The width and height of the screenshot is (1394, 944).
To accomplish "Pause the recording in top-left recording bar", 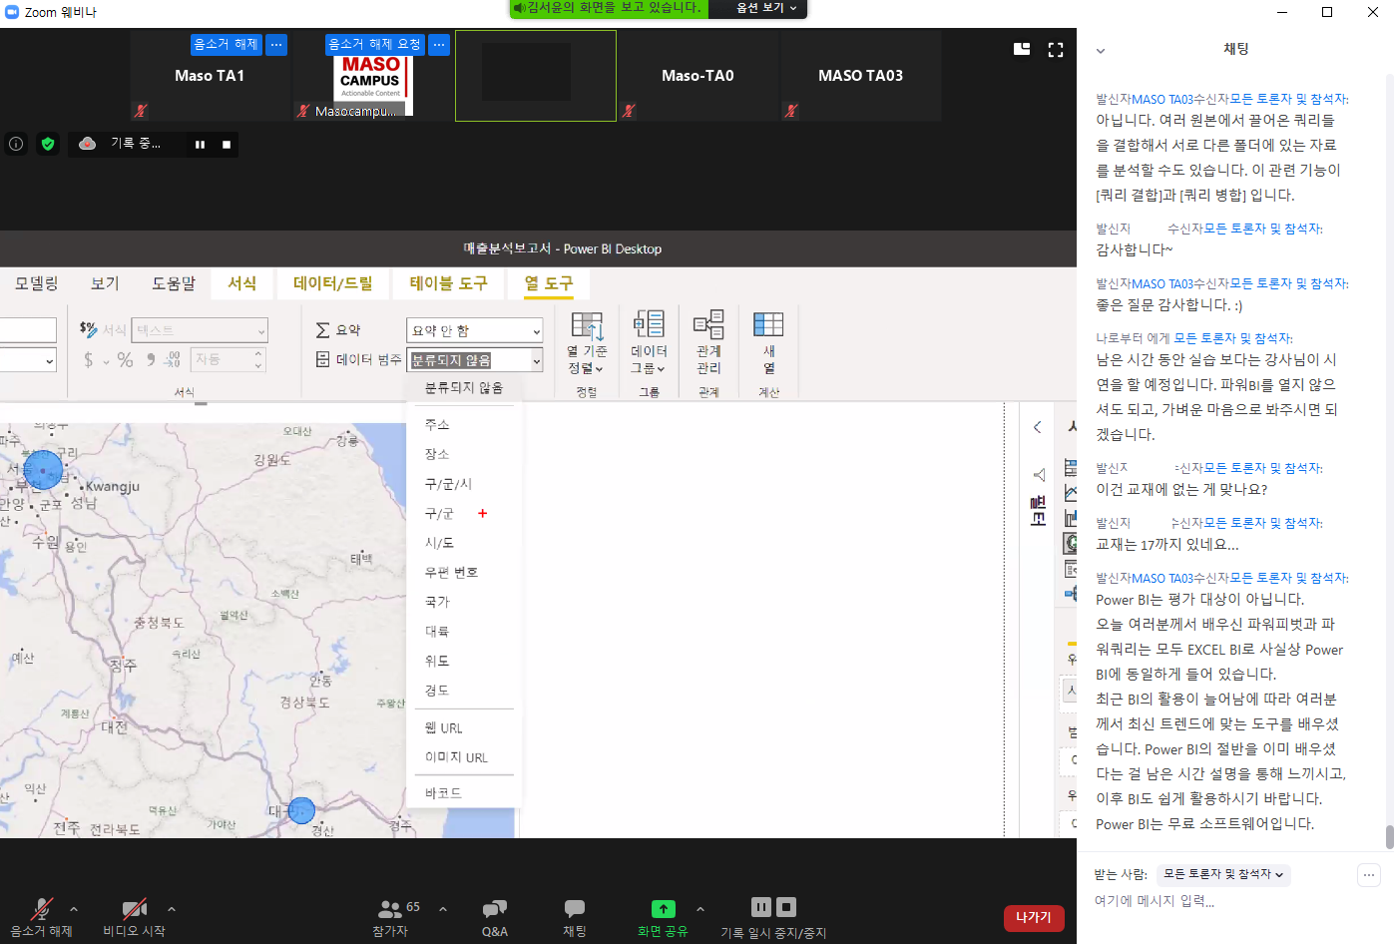I will [200, 145].
